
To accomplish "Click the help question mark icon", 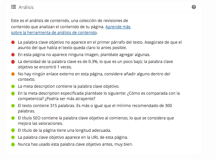I will tap(194, 7).
